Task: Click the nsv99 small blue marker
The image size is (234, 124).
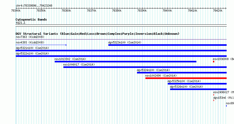Action: 226,106
